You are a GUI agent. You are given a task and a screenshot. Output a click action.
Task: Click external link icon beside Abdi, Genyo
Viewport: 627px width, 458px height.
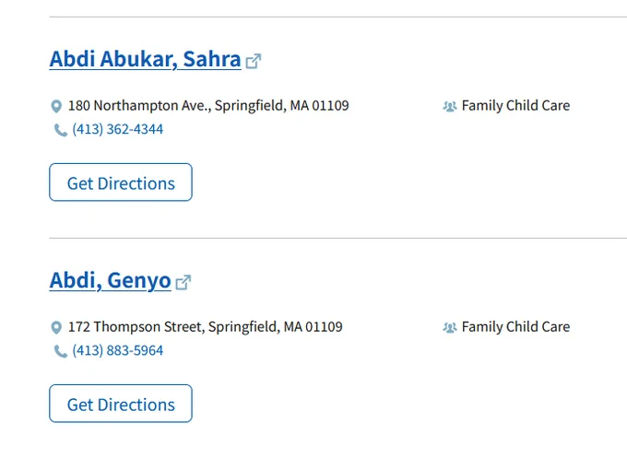click(183, 283)
